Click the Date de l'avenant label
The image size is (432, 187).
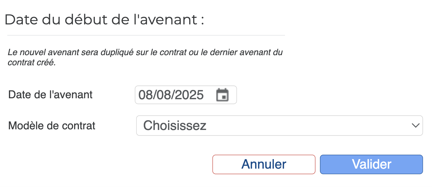(50, 94)
